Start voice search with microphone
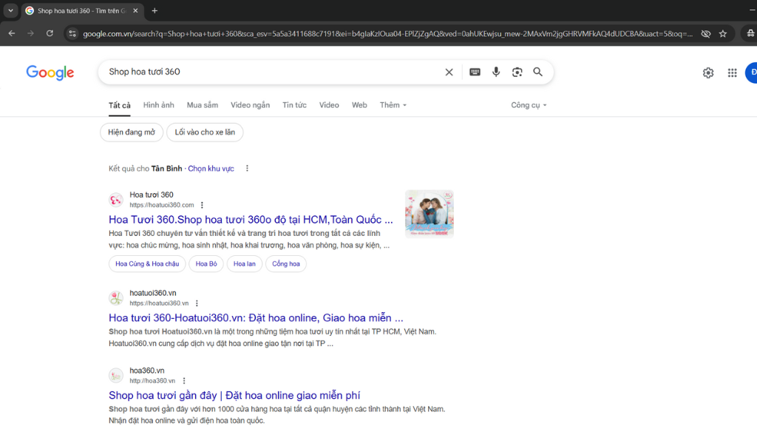Viewport: 757px width, 432px height. [496, 72]
